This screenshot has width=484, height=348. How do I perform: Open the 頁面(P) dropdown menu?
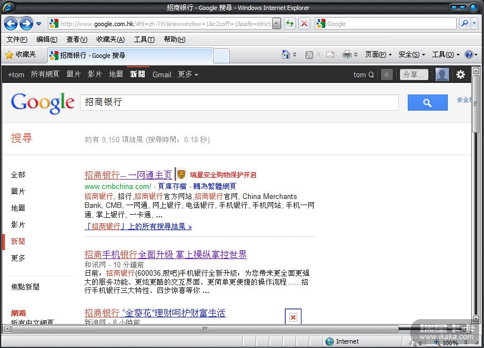click(x=378, y=54)
